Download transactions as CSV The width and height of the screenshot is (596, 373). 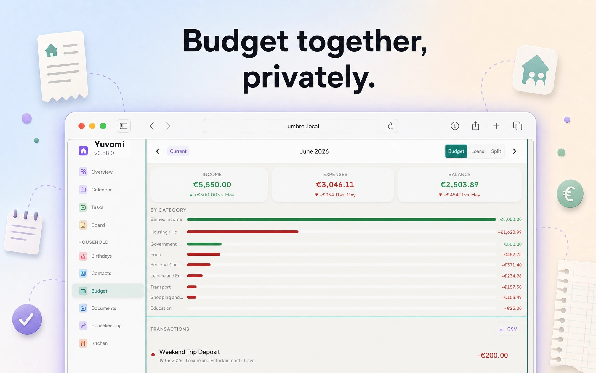click(x=508, y=329)
